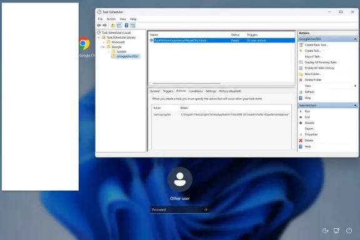The image size is (360, 240).
Task: Click the Forward arrow in Task Scheduler toolbar
Action: (x=105, y=25)
